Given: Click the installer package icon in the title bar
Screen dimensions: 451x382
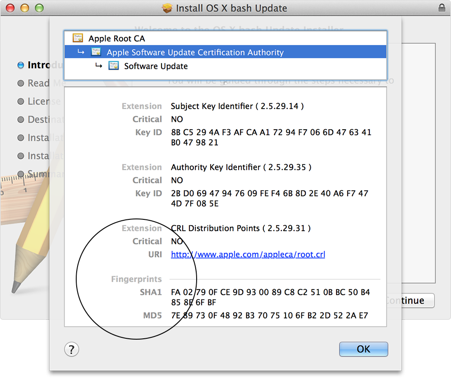Looking at the screenshot, I should coord(167,8).
